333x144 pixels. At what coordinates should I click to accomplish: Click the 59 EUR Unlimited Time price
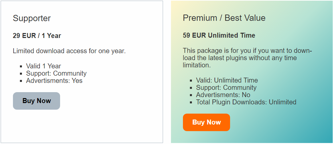(219, 35)
